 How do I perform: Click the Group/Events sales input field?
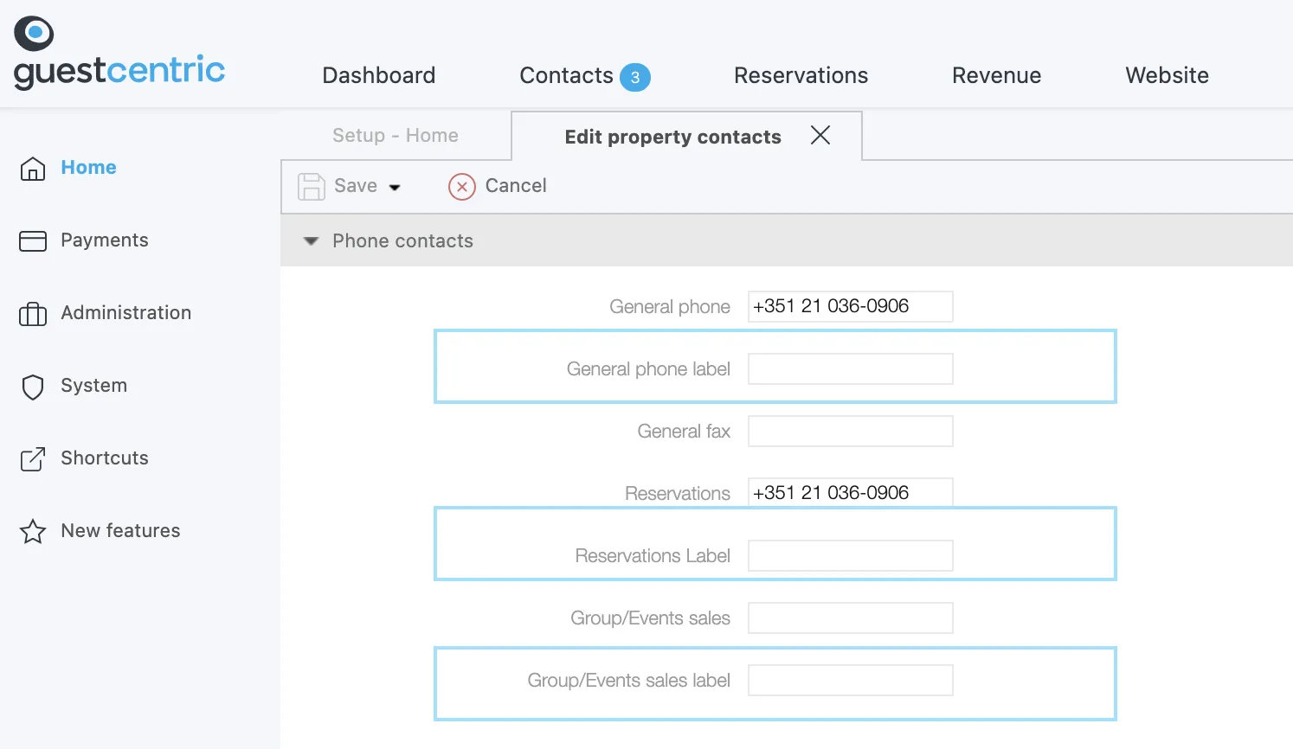851,618
